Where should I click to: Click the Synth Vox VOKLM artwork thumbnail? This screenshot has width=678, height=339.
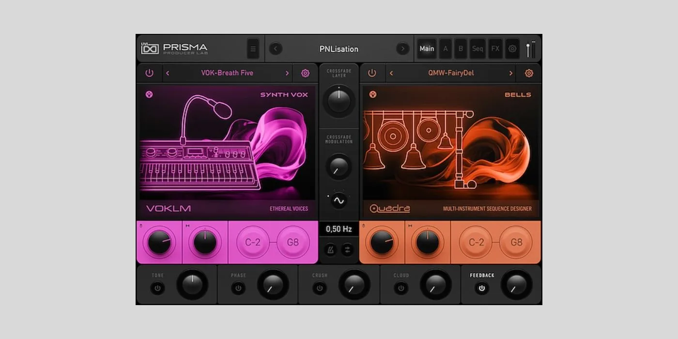(227, 152)
